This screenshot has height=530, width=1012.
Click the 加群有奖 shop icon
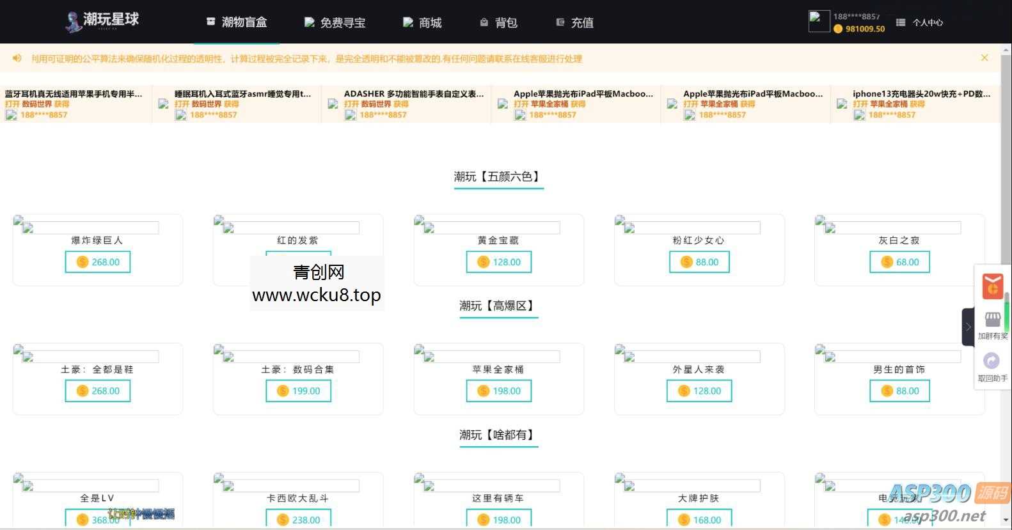(x=992, y=320)
